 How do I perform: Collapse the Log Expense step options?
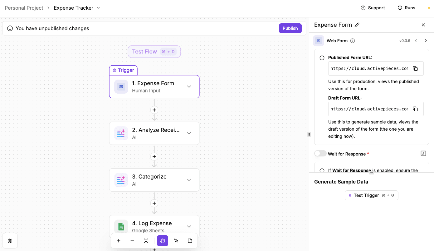click(x=189, y=226)
